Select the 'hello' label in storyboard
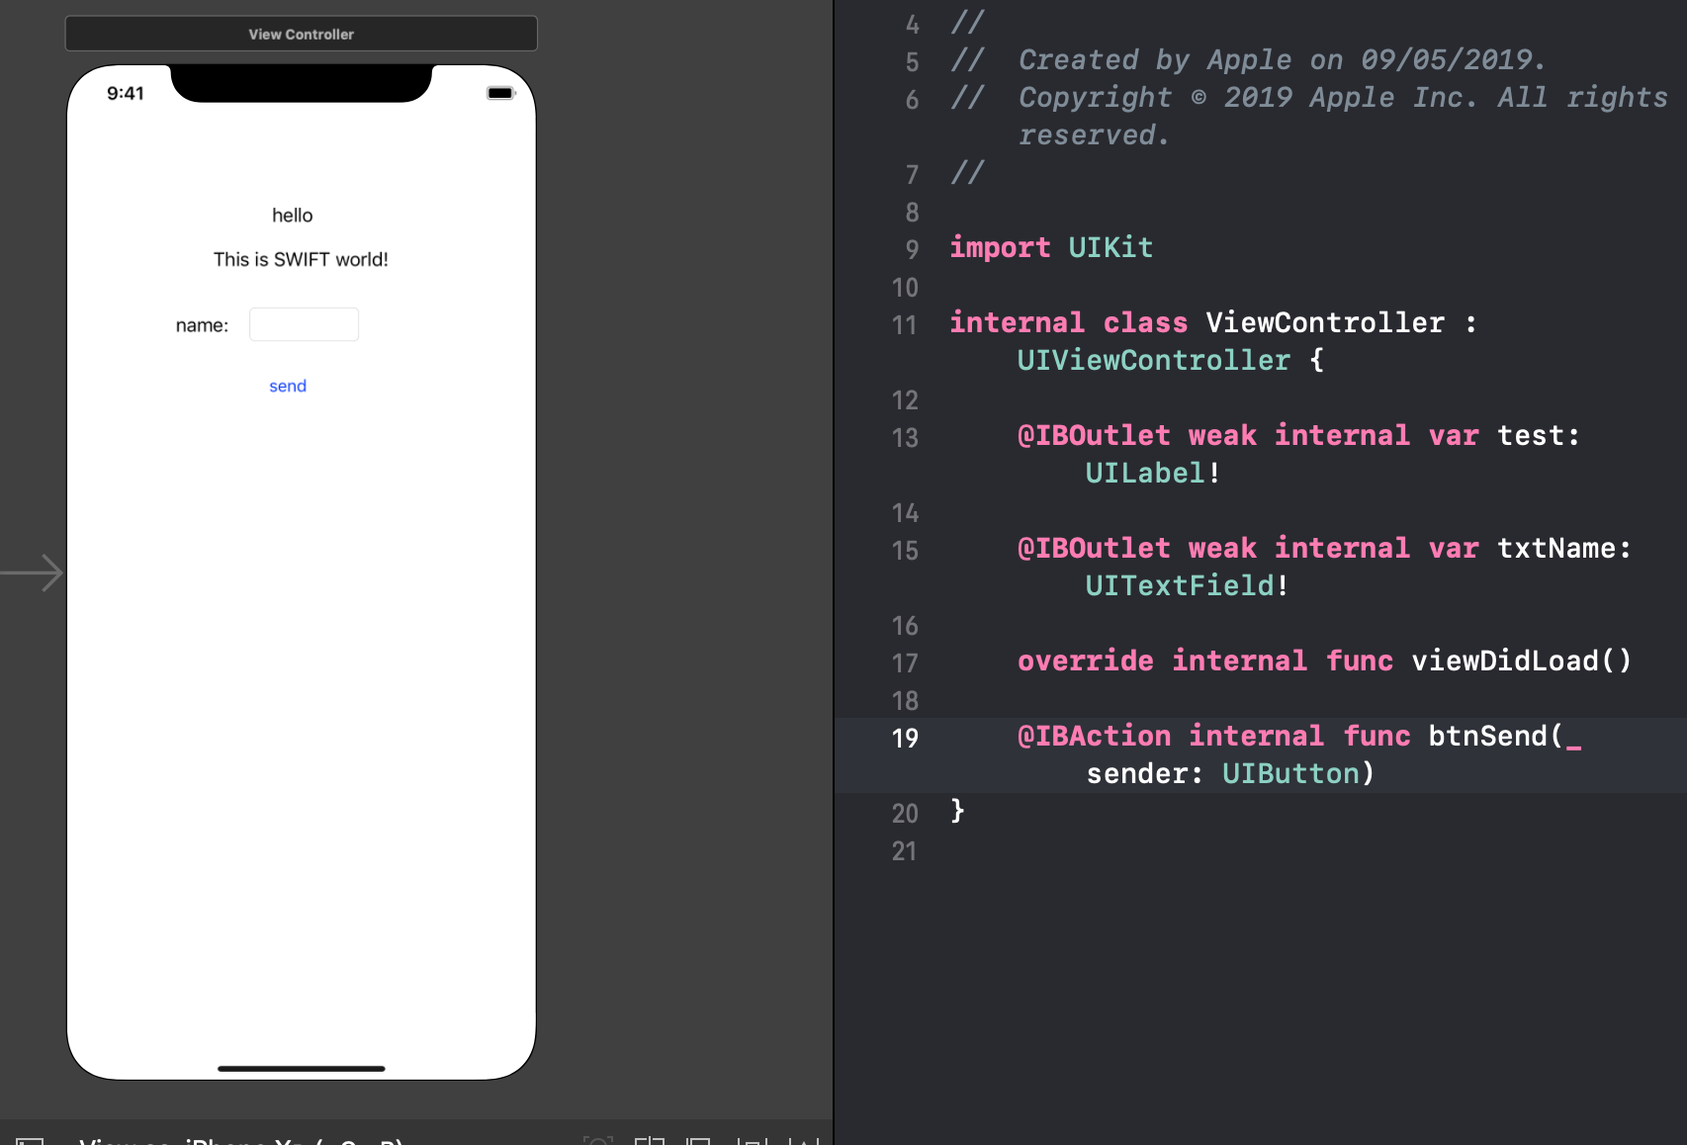The width and height of the screenshot is (1687, 1145). coord(293,216)
